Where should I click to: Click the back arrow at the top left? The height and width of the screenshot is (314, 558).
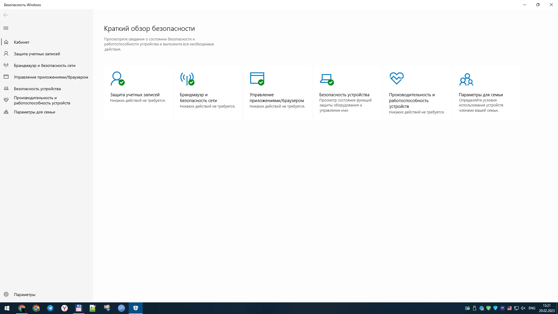tap(6, 15)
